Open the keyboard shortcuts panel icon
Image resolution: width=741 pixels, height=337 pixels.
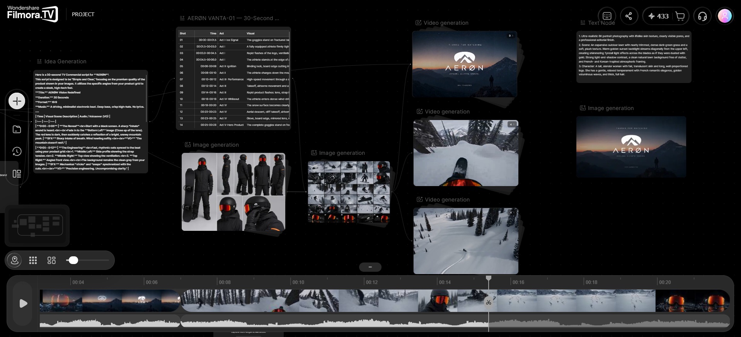tap(607, 16)
